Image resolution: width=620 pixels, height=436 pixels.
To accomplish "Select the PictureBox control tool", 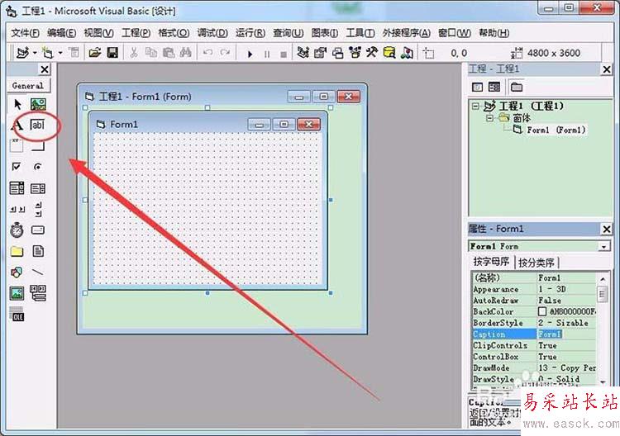I will [x=38, y=104].
